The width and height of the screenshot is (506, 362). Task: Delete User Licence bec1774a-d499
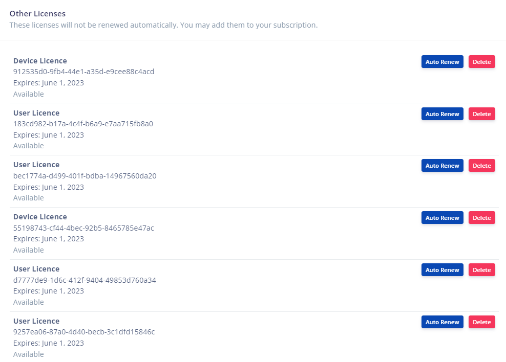coord(481,166)
